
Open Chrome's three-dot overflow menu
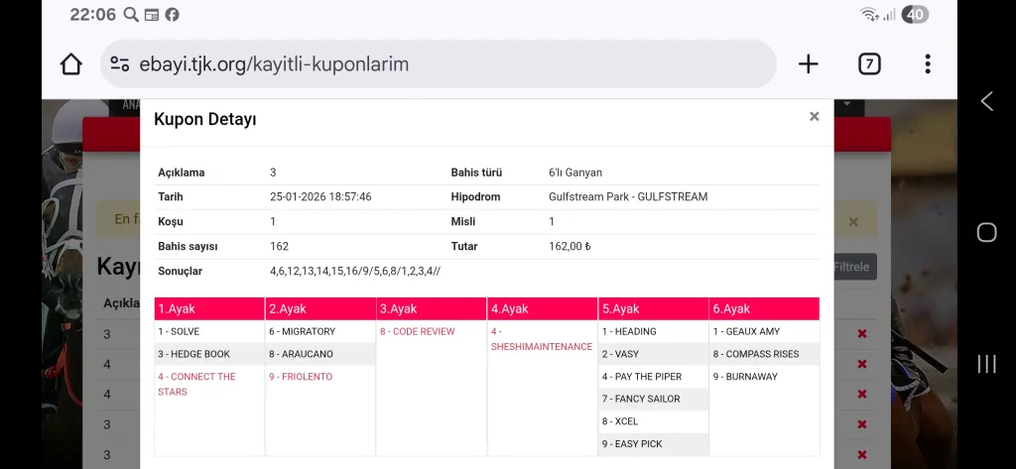click(927, 64)
